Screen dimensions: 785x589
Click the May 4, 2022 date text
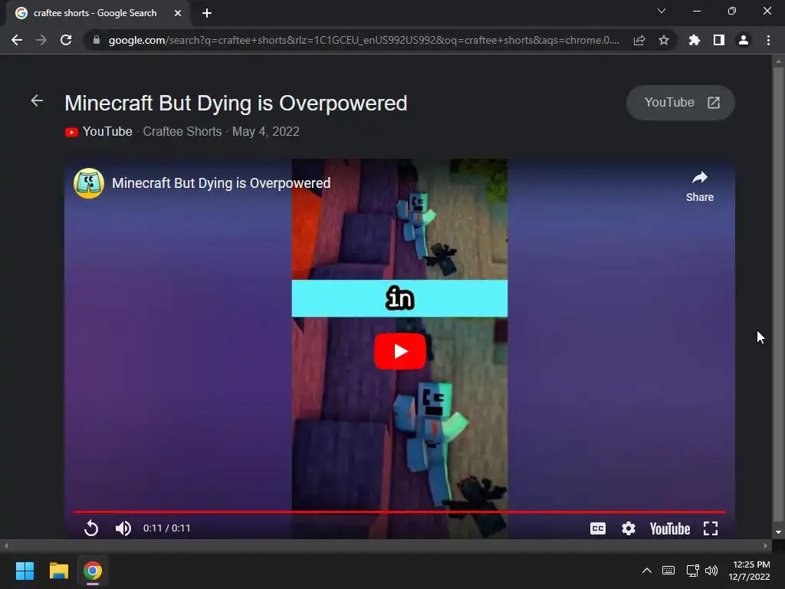(x=266, y=131)
